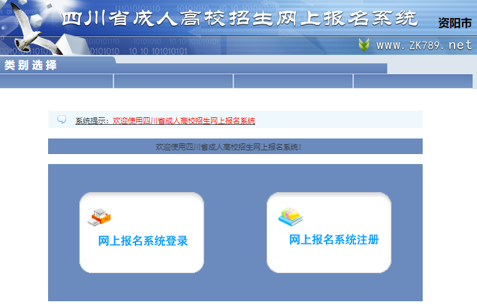Click the 系统提示 label text
The width and height of the screenshot is (477, 305).
[x=91, y=120]
